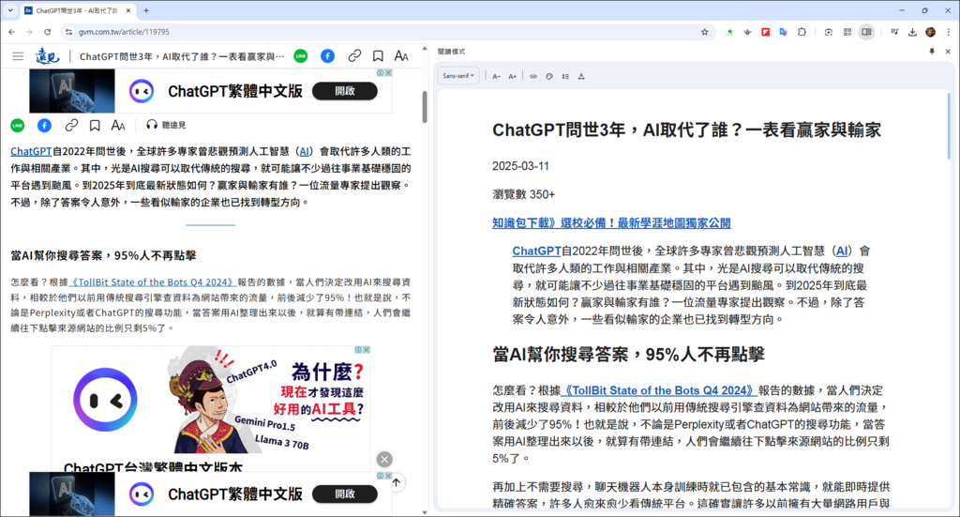Click the screenshot capture toolbar icon
This screenshot has height=517, width=960.
pyautogui.click(x=829, y=32)
